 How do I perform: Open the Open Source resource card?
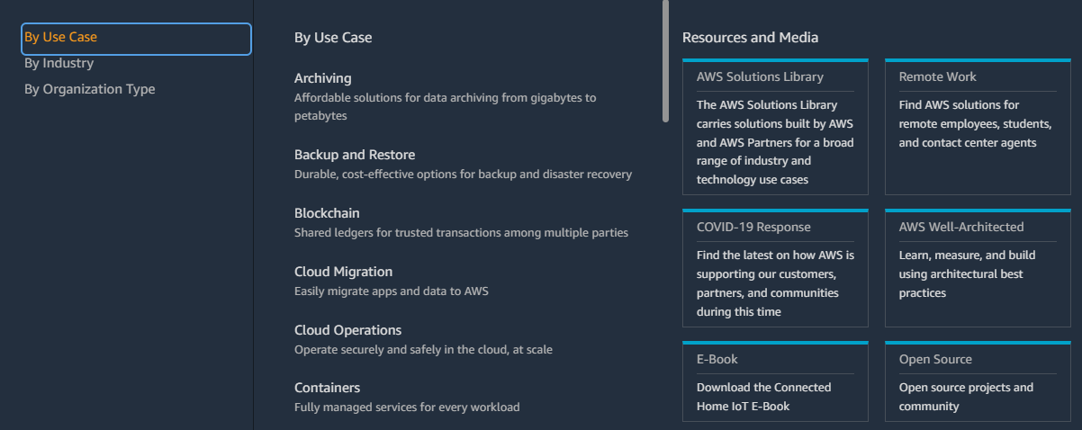[x=978, y=381]
